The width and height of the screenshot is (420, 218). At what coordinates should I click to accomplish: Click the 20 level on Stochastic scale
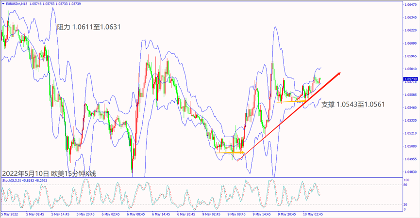406,204
